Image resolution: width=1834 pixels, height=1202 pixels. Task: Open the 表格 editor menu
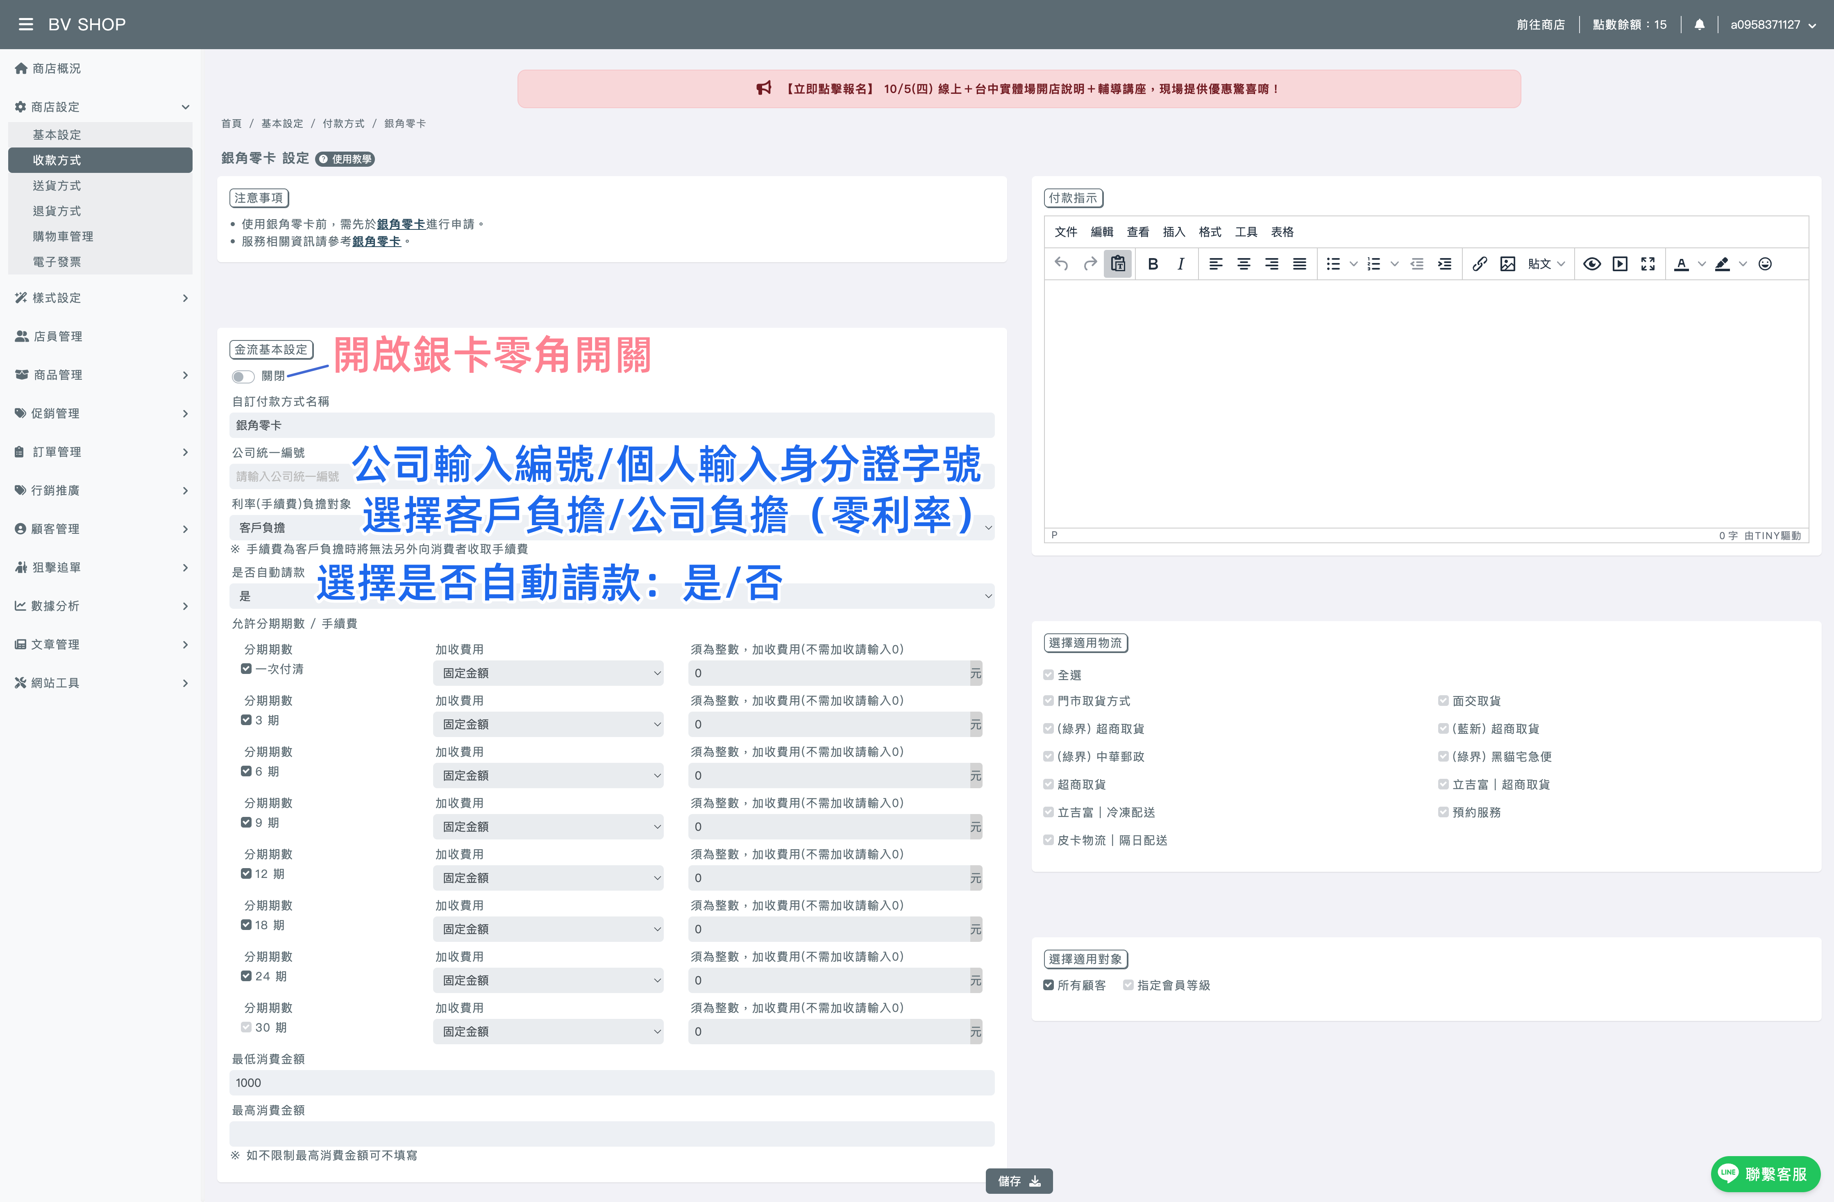click(1282, 232)
